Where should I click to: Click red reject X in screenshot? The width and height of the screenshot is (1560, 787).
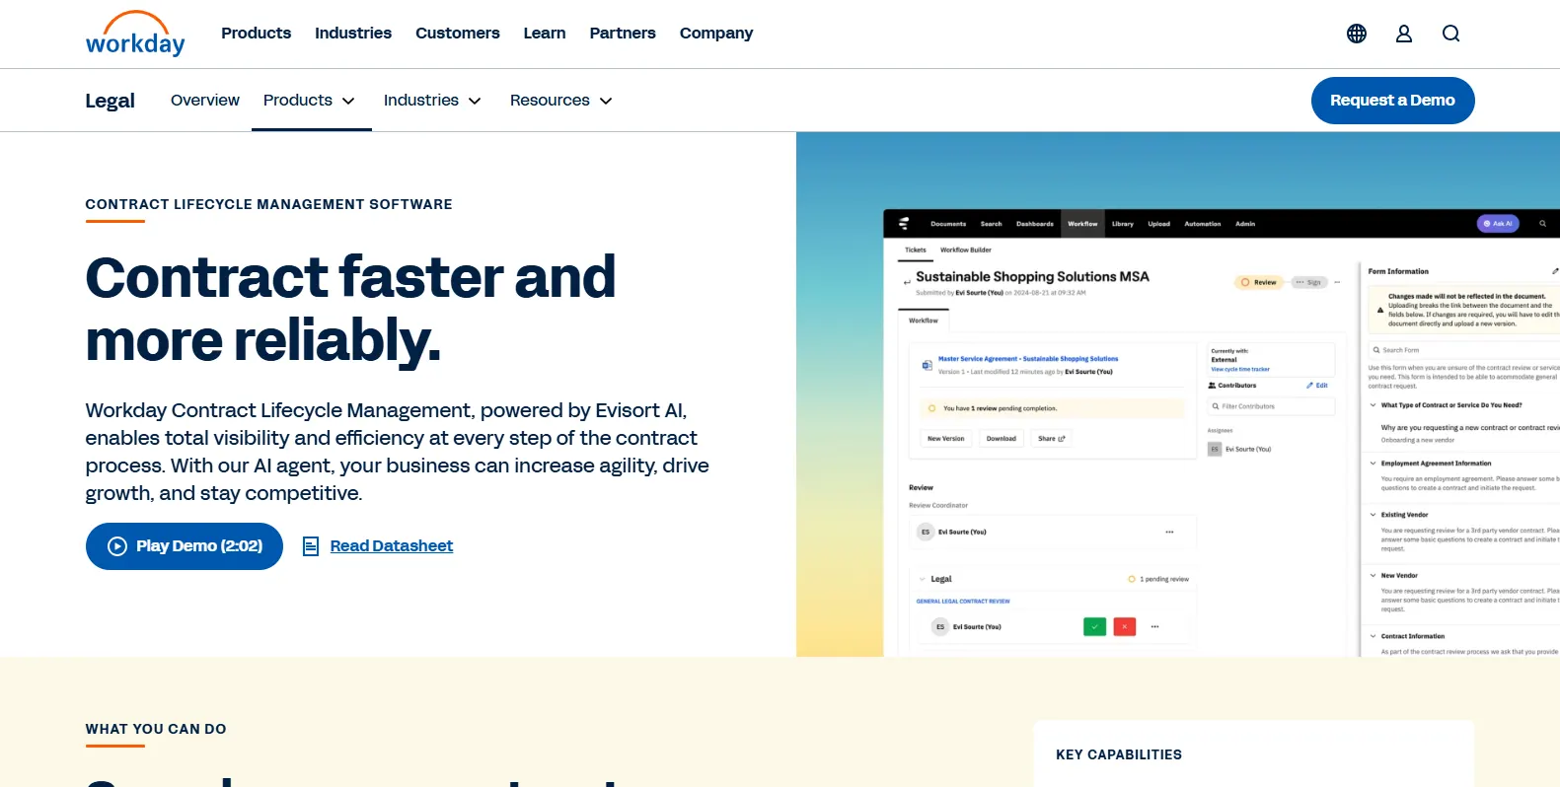click(x=1125, y=626)
